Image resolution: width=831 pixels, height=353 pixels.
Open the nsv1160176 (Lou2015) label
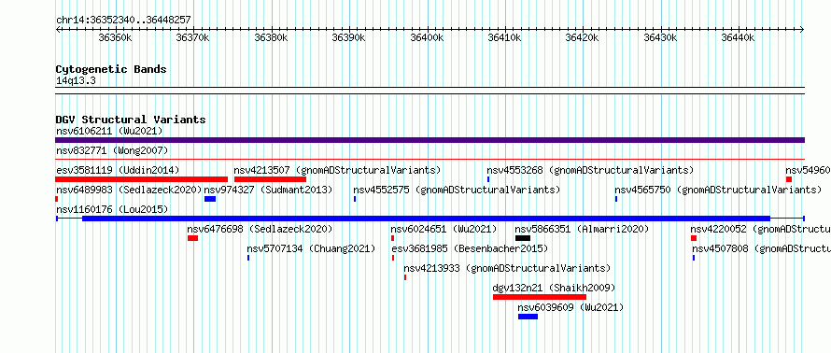(x=112, y=209)
